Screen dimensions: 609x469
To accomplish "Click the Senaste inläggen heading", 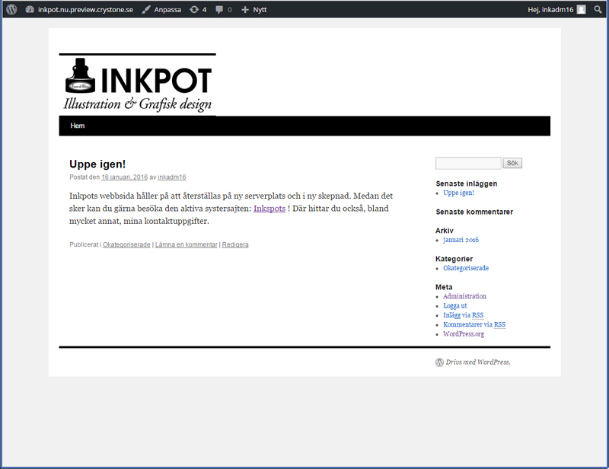I will [x=466, y=183].
